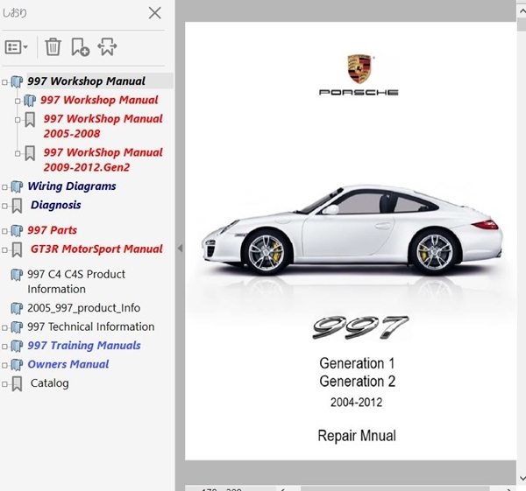
Task: Open the bookmark options dropdown menu
Action: click(x=16, y=47)
